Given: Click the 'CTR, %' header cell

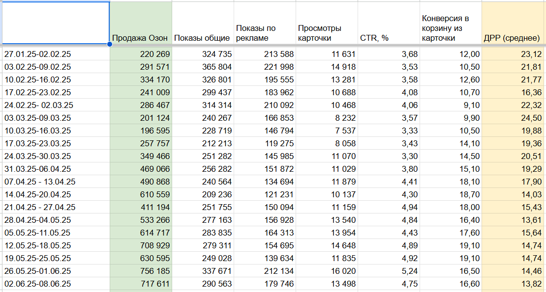Looking at the screenshot, I should pos(388,38).
